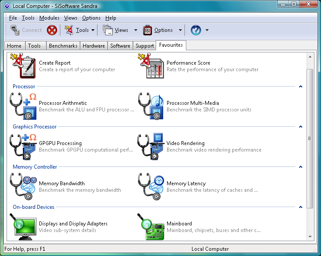
Task: Open the Mainboard information icon
Action: pyautogui.click(x=151, y=227)
